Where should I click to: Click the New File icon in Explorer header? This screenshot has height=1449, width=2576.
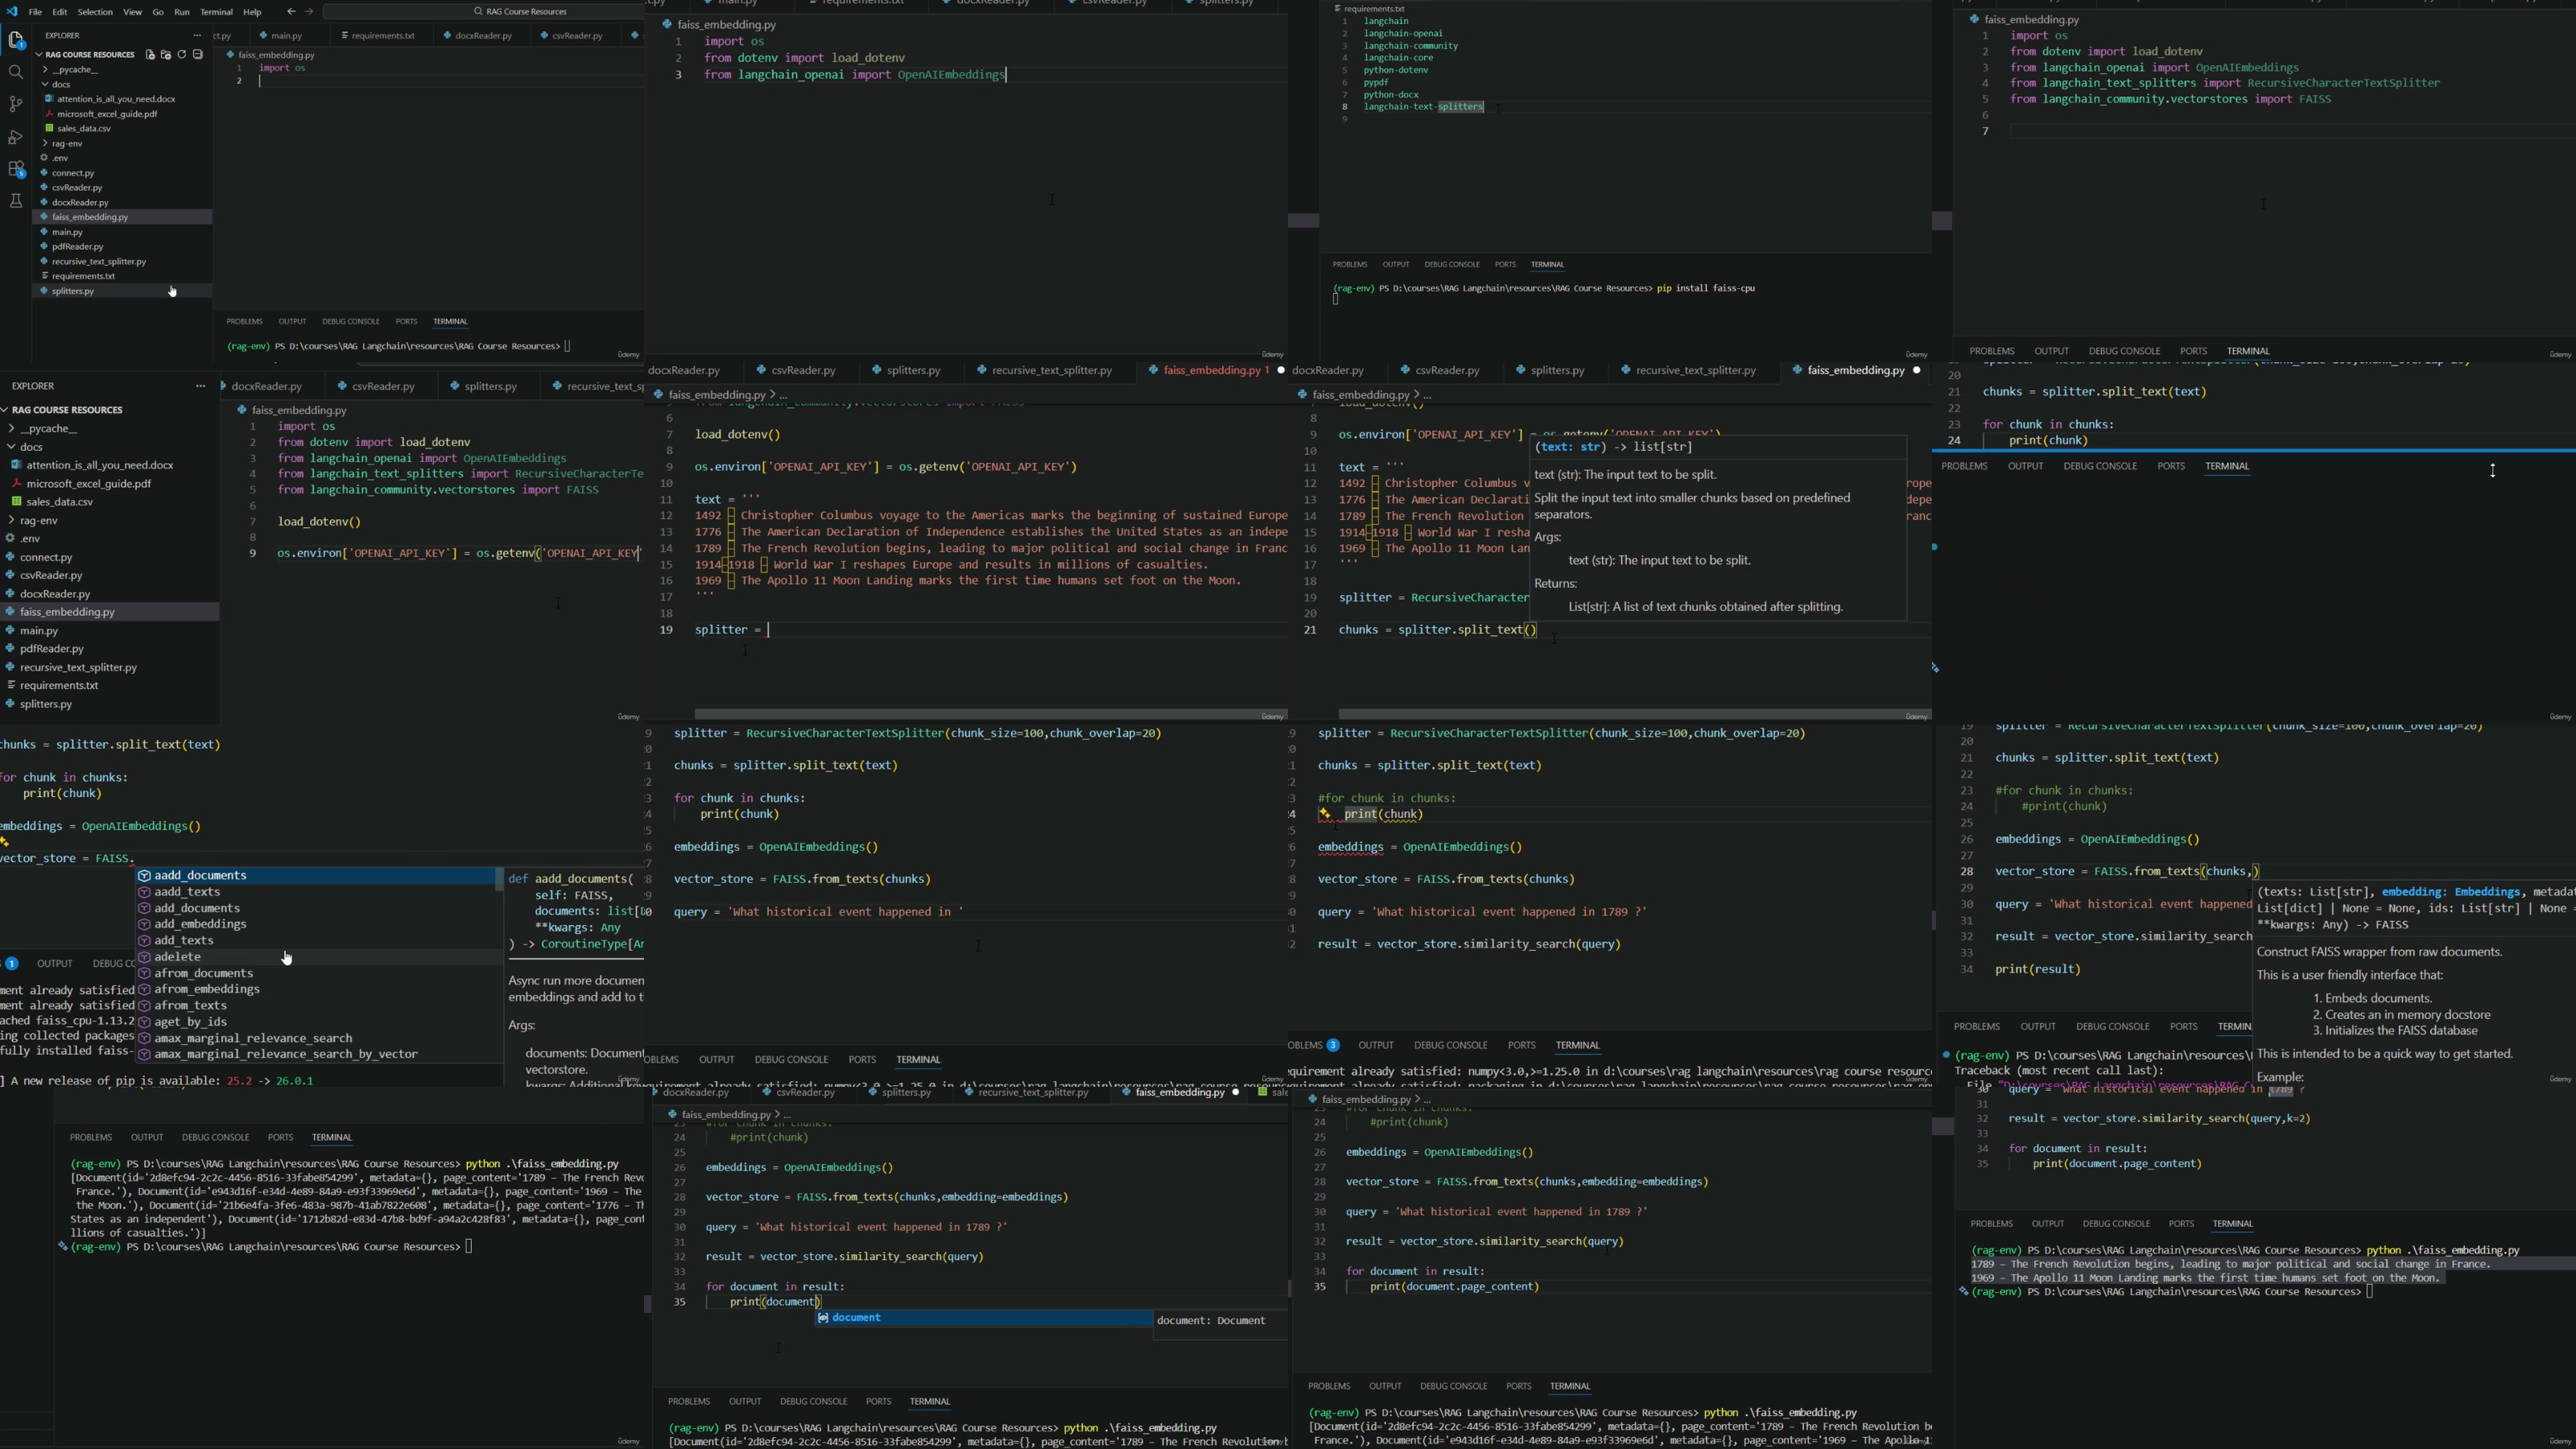[150, 55]
